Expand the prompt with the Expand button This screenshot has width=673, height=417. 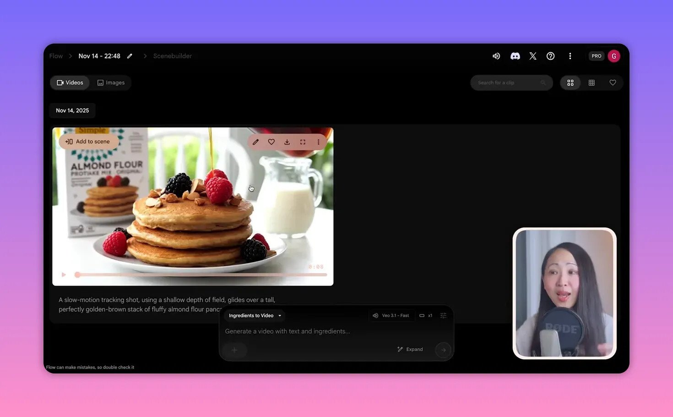tap(411, 349)
